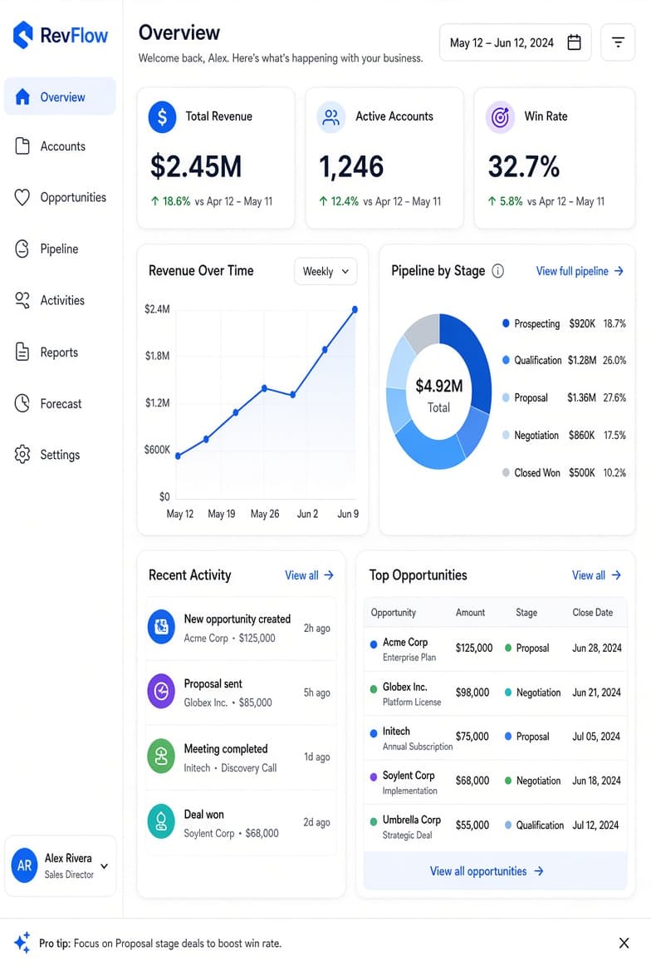The width and height of the screenshot is (651, 971).
Task: Click the New opportunity created activity icon
Action: tap(162, 627)
